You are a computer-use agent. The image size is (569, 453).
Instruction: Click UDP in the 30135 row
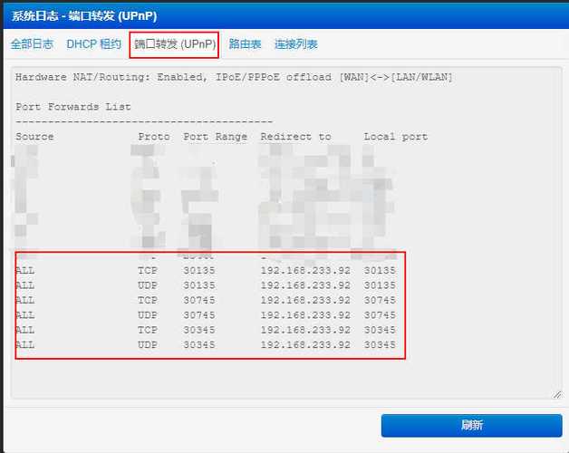[x=148, y=285]
